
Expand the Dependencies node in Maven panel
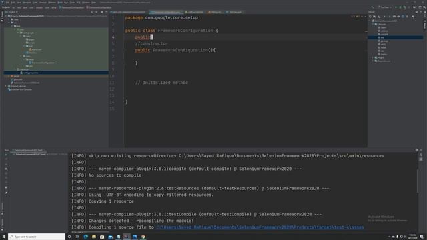tap(373, 61)
